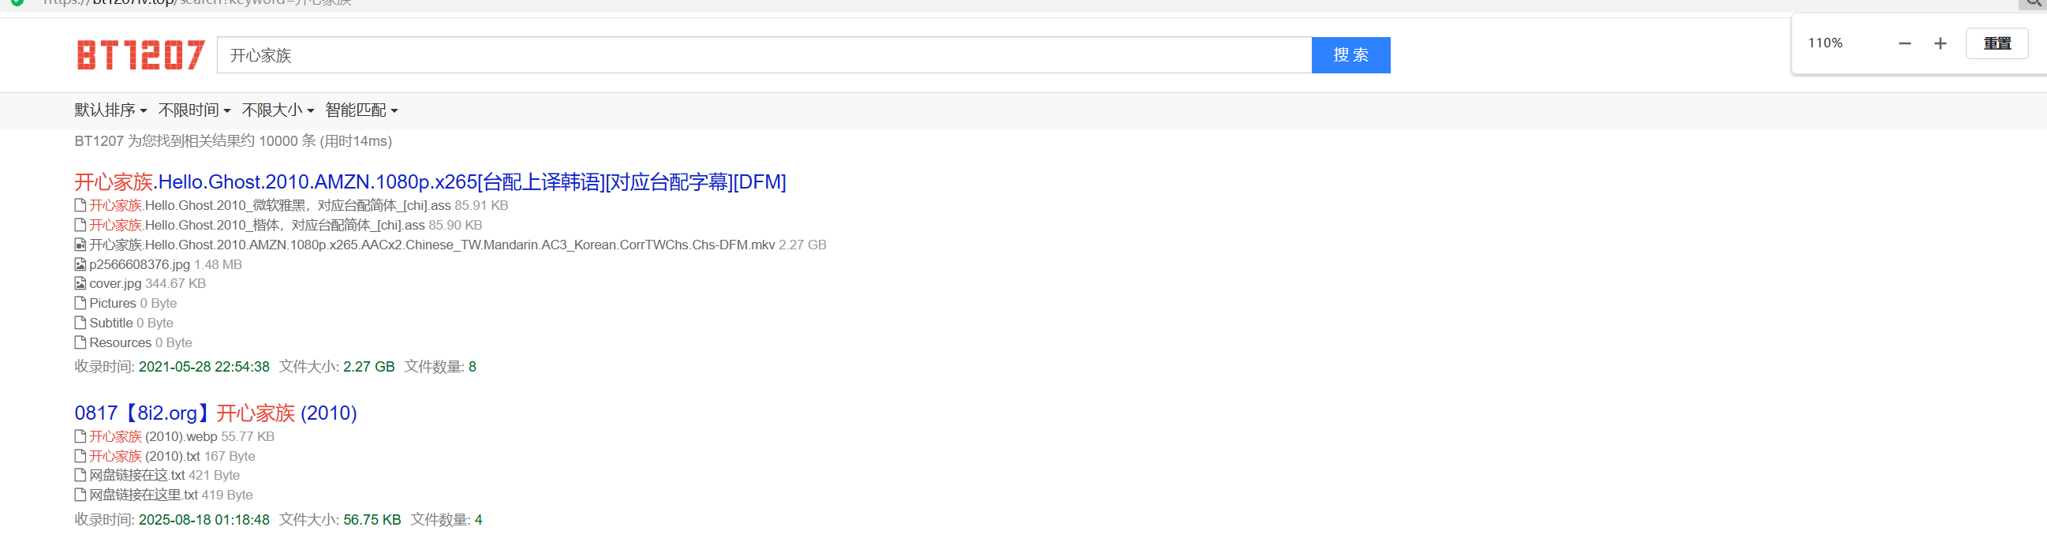The height and width of the screenshot is (542, 2047).
Task: Open the 开心家族.Hello.Ghost.2010.AMZN.1080p result link
Action: (430, 182)
